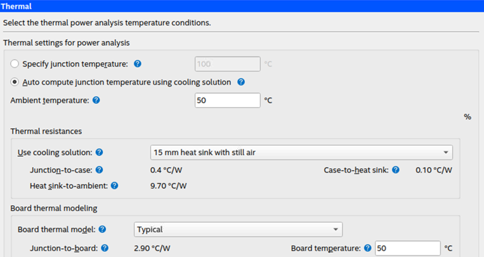Click the Ambient temperature input field
Image resolution: width=484 pixels, height=257 pixels.
coord(228,101)
